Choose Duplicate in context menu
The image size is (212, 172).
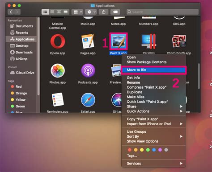pos(153,92)
